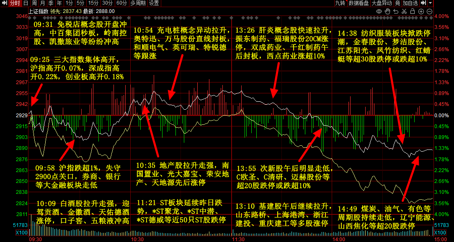
Task: Click the 九转 indicator button
Action: point(340,3)
